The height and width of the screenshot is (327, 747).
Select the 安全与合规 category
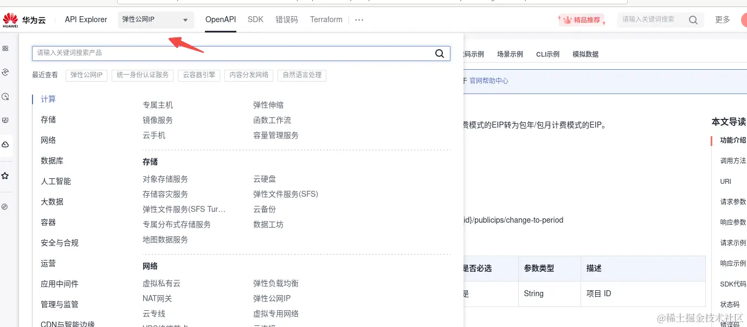(x=60, y=243)
